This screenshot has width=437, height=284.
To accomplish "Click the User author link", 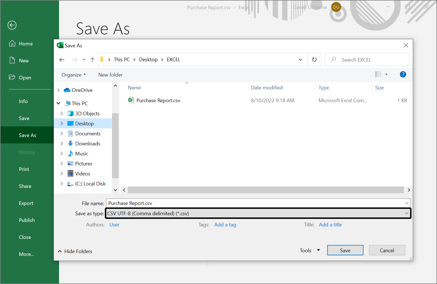I will pos(114,225).
